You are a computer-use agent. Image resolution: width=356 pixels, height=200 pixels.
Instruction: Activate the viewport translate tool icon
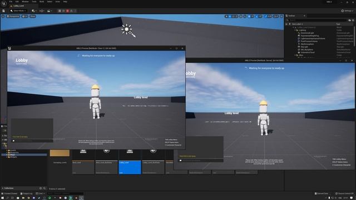[230, 16]
